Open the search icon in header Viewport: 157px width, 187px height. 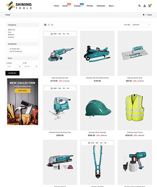pyautogui.click(x=139, y=6)
